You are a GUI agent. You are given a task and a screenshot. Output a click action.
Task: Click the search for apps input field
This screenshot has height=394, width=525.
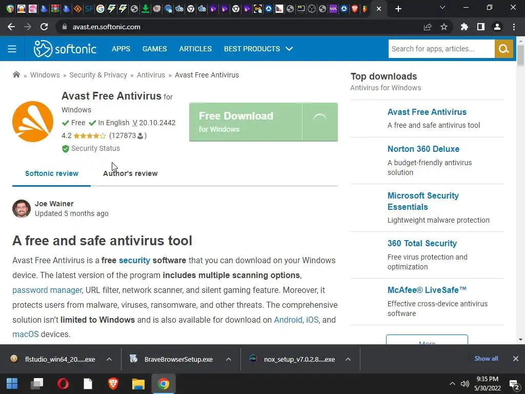click(x=441, y=49)
